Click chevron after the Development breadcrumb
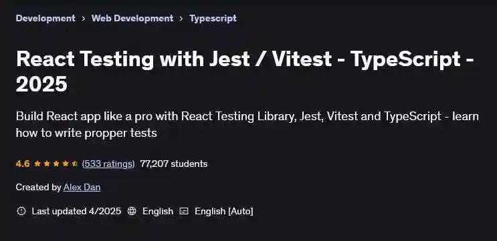497x241 pixels. pyautogui.click(x=84, y=19)
